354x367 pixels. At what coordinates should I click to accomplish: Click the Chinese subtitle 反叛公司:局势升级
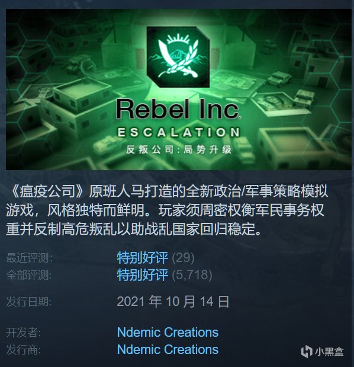click(x=179, y=149)
